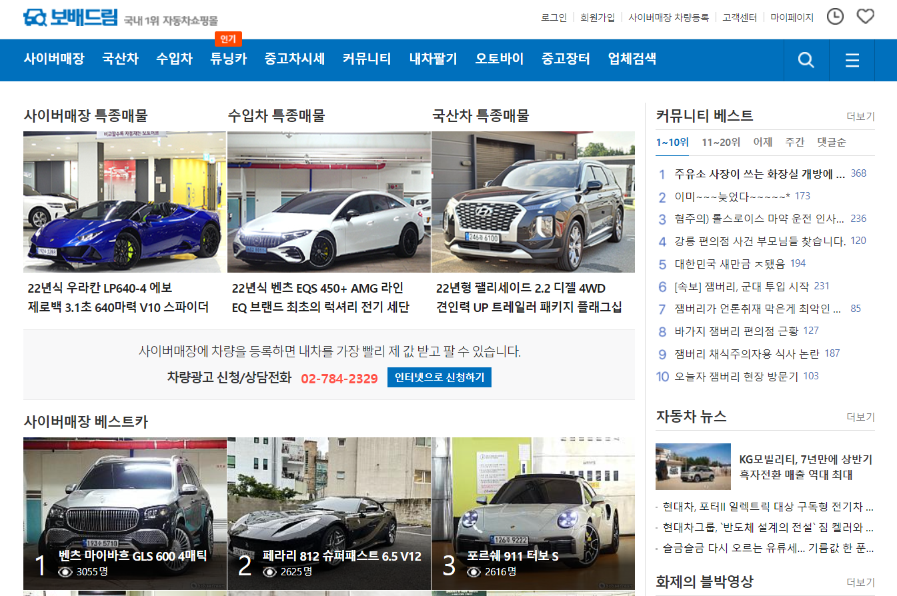Open 튜닝카 menu
Screen dimensions: 897x596
(x=228, y=59)
